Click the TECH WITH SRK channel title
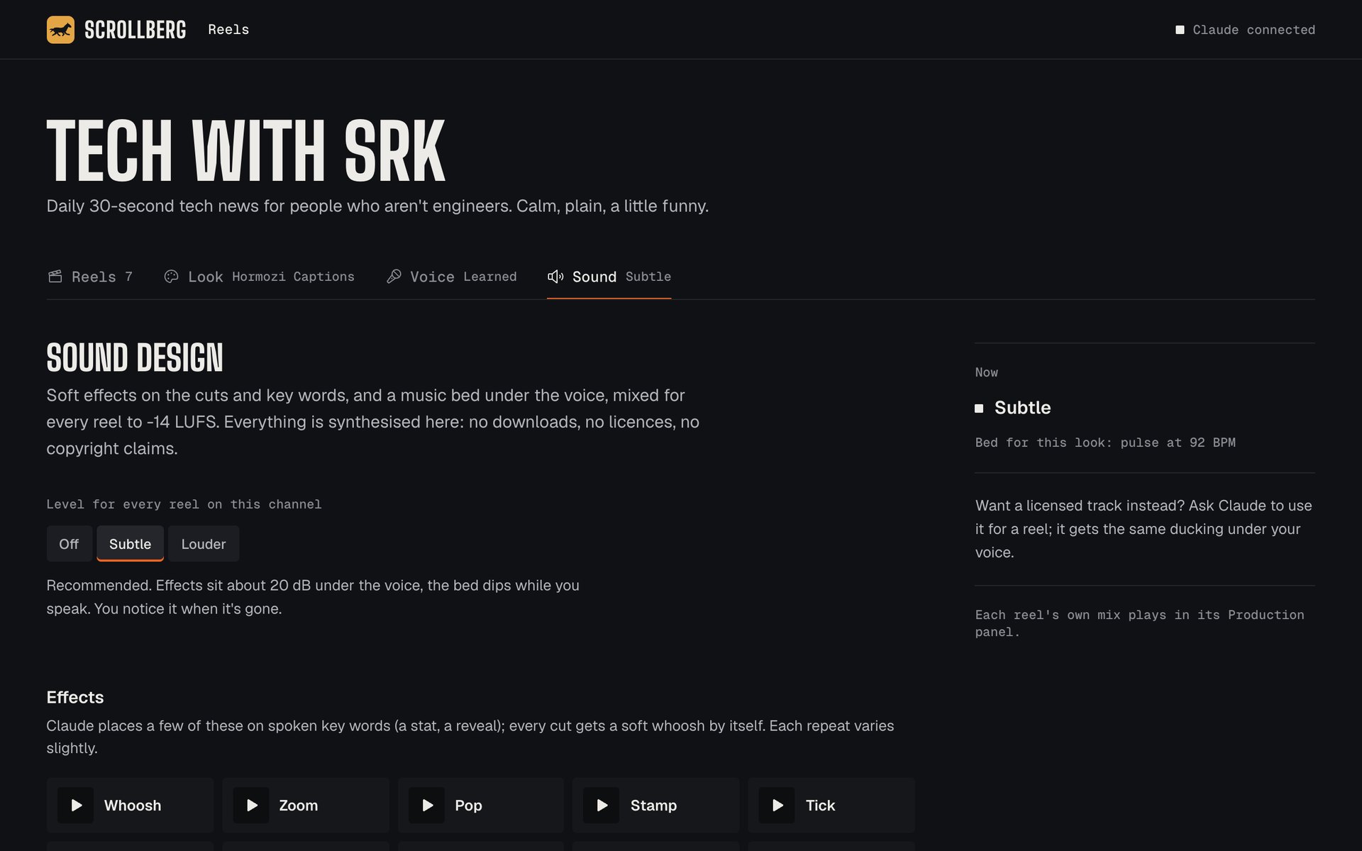 (x=246, y=150)
